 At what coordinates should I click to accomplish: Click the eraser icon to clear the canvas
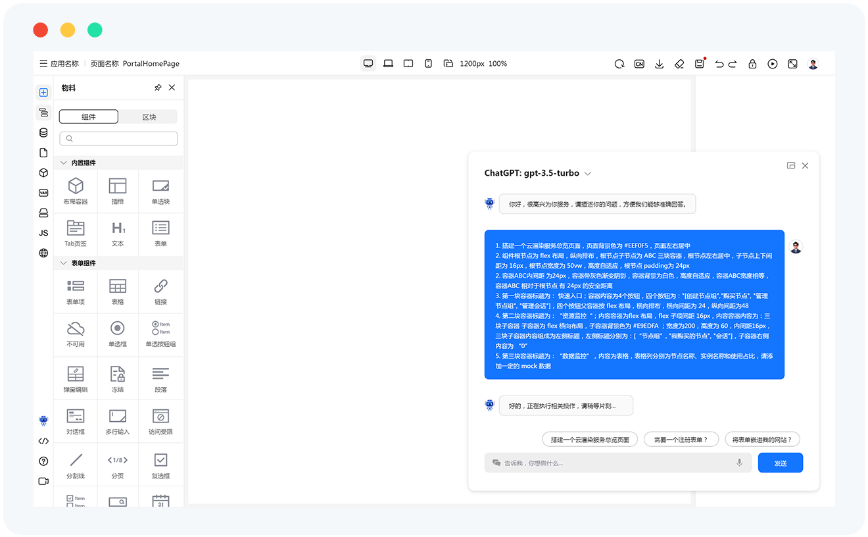679,63
